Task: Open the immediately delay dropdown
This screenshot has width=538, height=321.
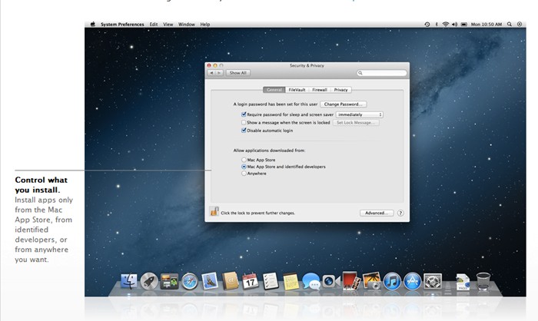Action: coord(359,114)
